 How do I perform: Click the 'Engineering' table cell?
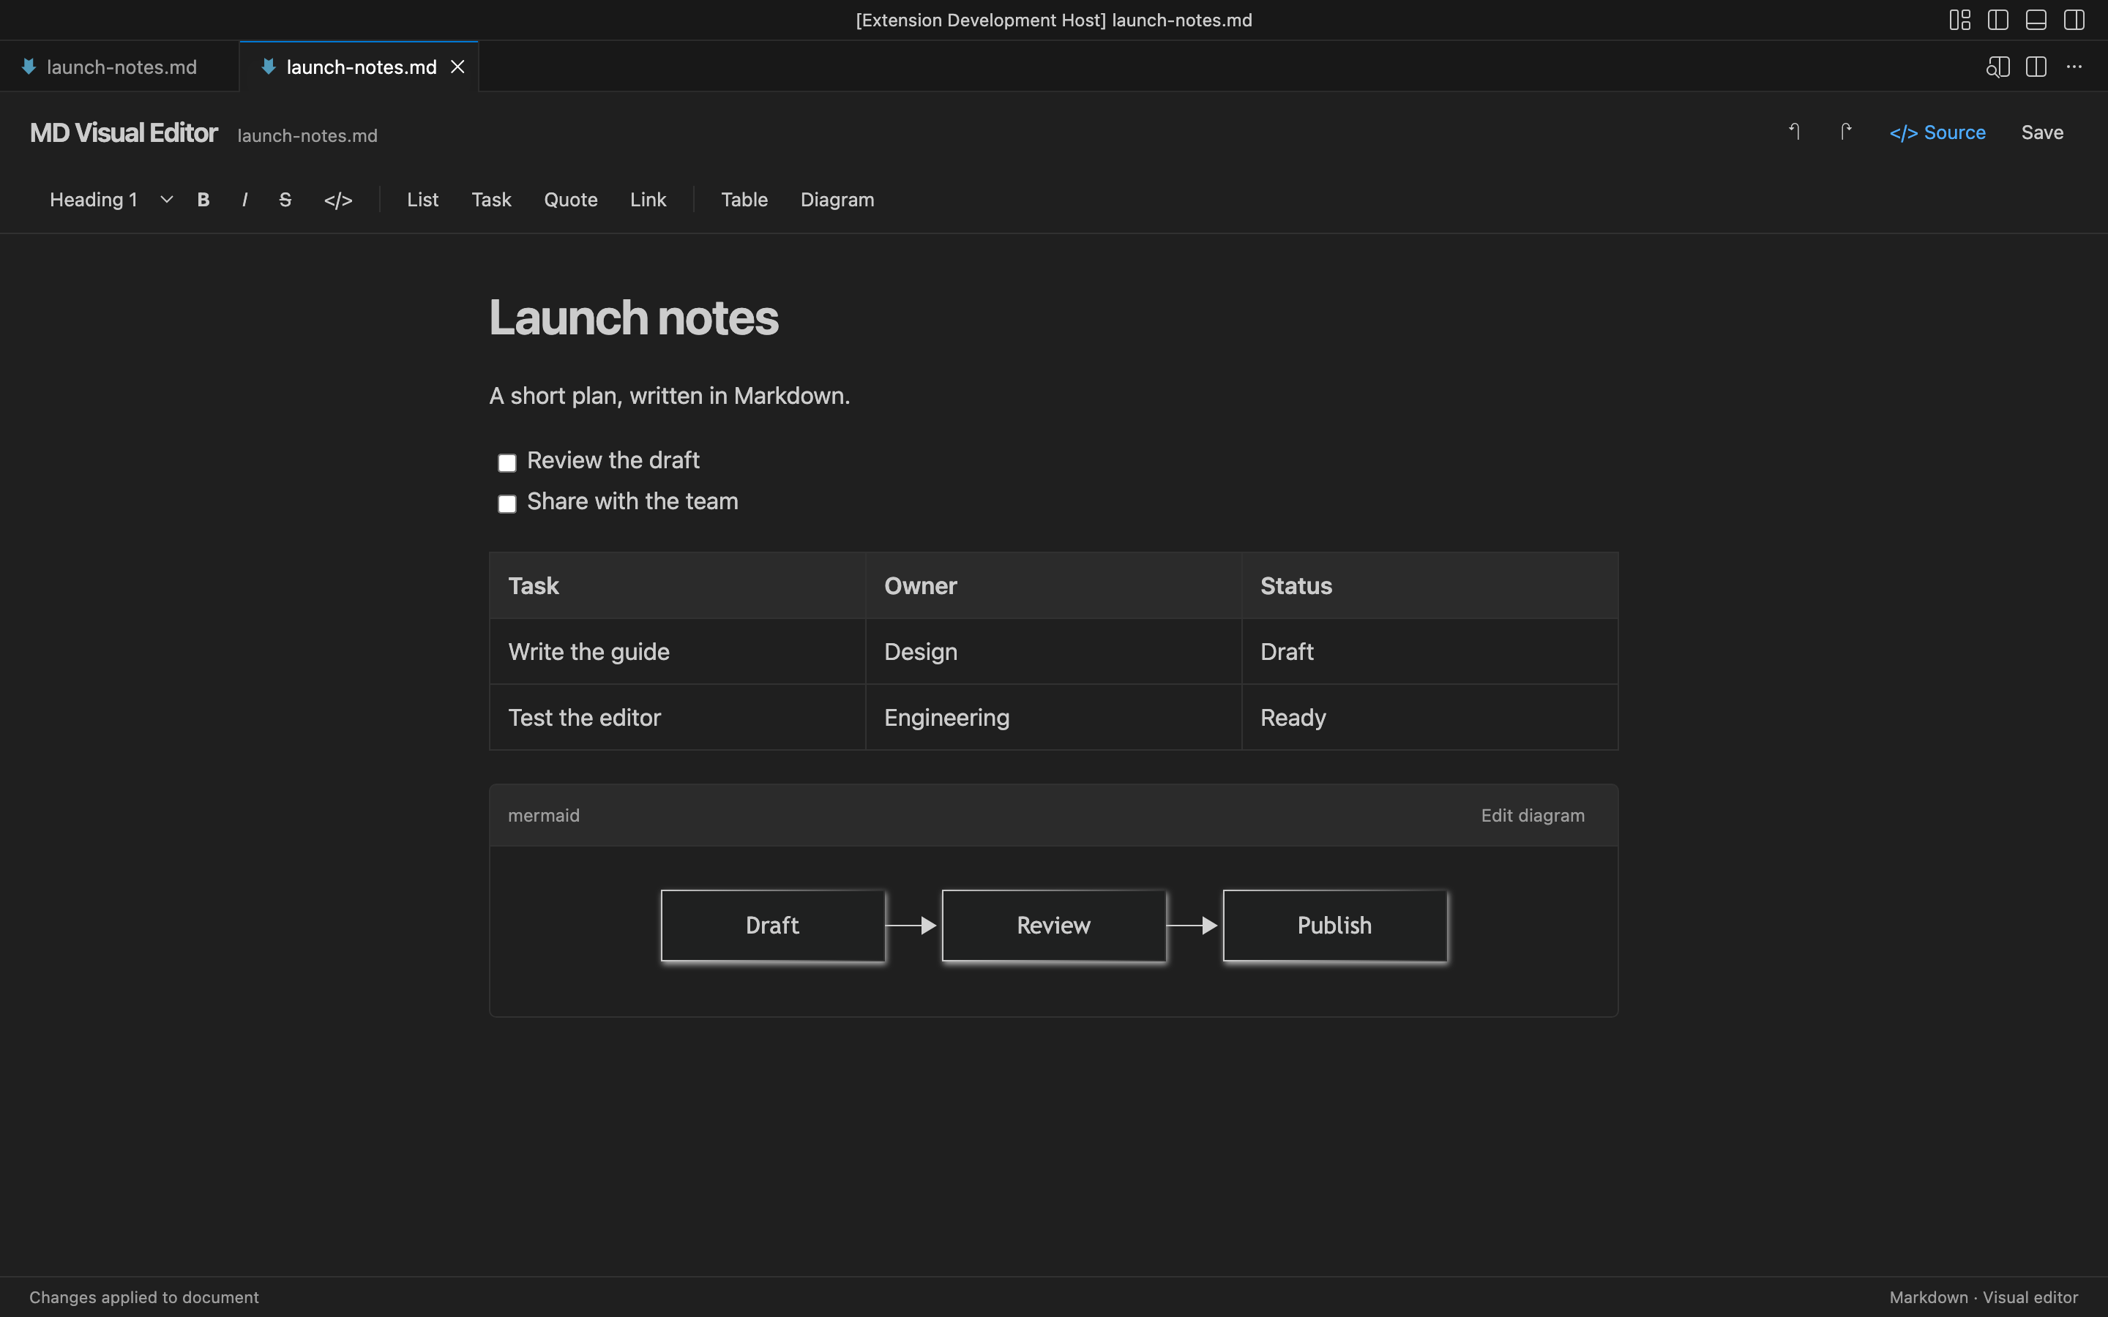point(1054,718)
